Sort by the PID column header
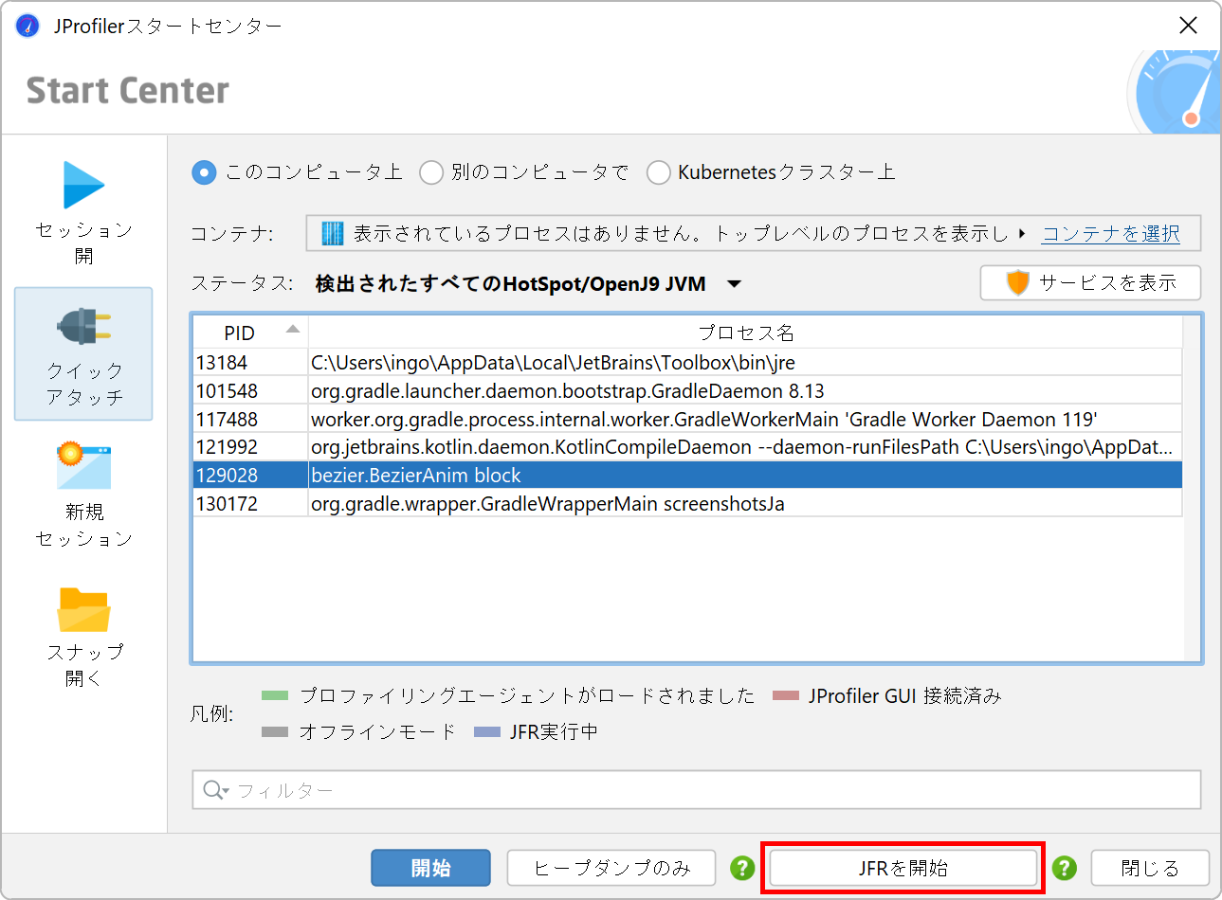Viewport: 1222px width, 900px height. coord(250,333)
